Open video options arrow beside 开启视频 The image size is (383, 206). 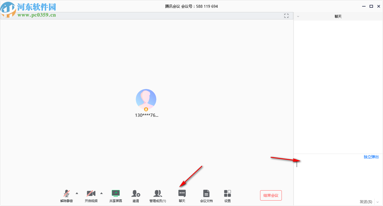[101, 193]
